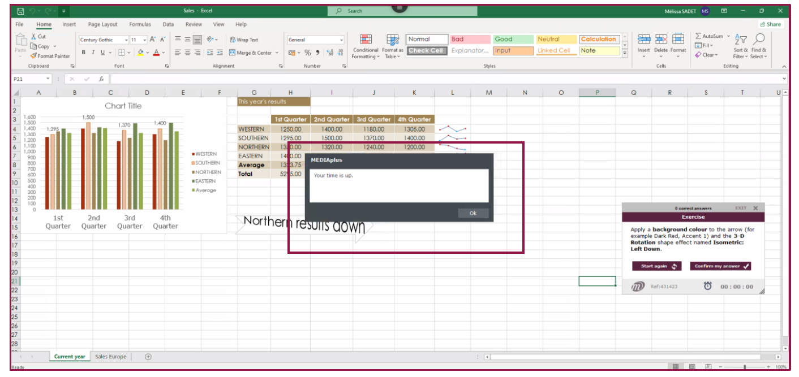Switch to the Formulas tab
The height and width of the screenshot is (377, 799).
[x=140, y=24]
